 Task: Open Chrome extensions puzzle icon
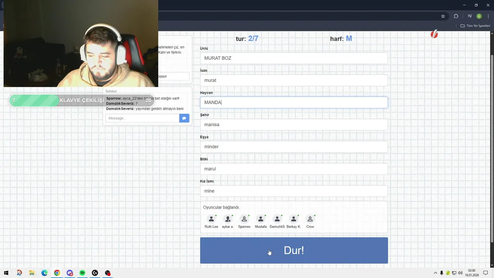tap(456, 16)
